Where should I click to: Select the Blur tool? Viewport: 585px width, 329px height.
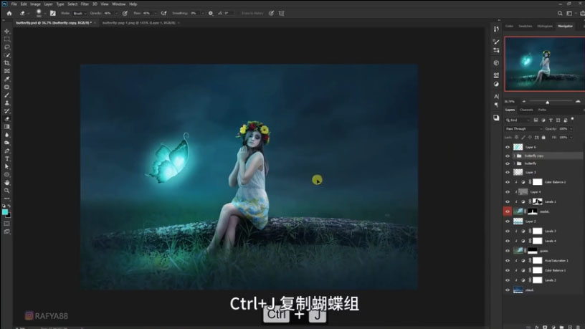point(6,135)
